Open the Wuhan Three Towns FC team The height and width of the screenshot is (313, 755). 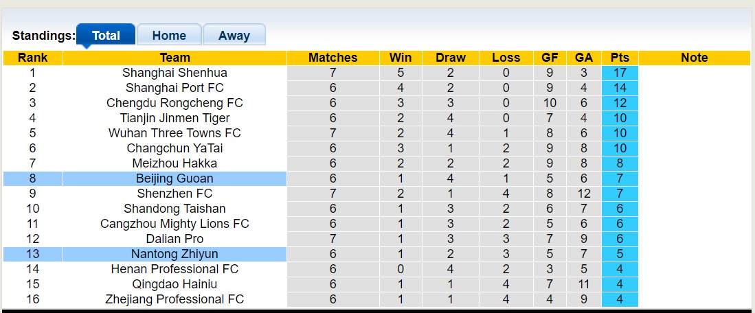[174, 133]
